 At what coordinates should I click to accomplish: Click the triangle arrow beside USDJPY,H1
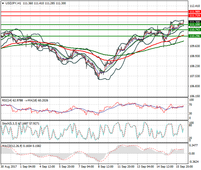pyautogui.click(x=3, y=3)
